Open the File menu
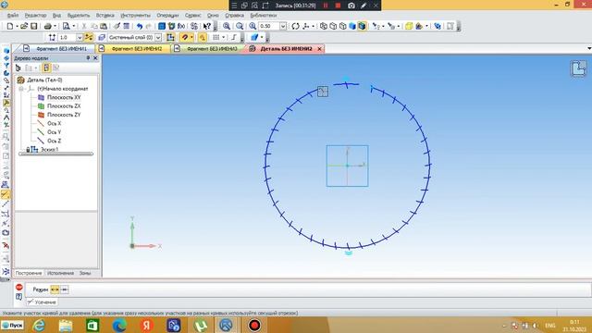Viewport: 592px width, 333px height. pos(12,15)
